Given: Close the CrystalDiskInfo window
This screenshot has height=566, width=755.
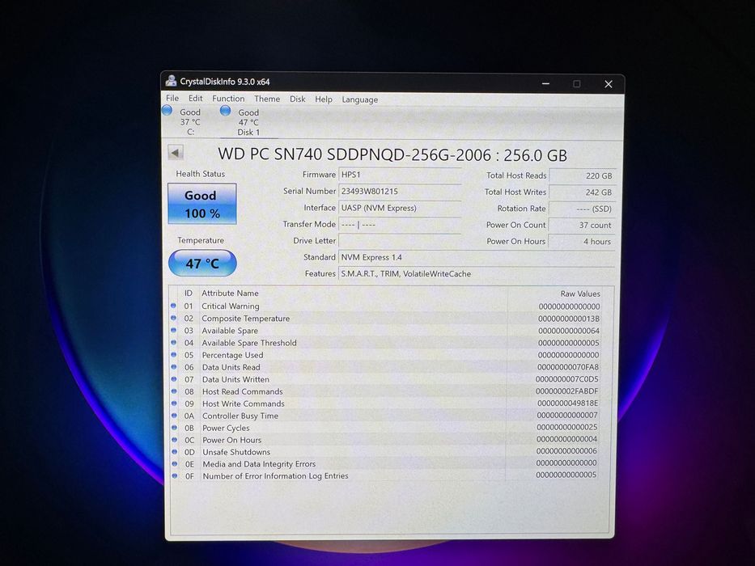Looking at the screenshot, I should point(609,84).
